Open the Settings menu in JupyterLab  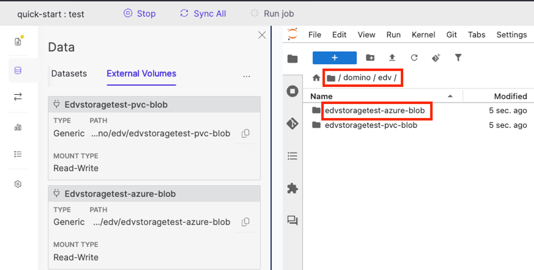coord(511,35)
